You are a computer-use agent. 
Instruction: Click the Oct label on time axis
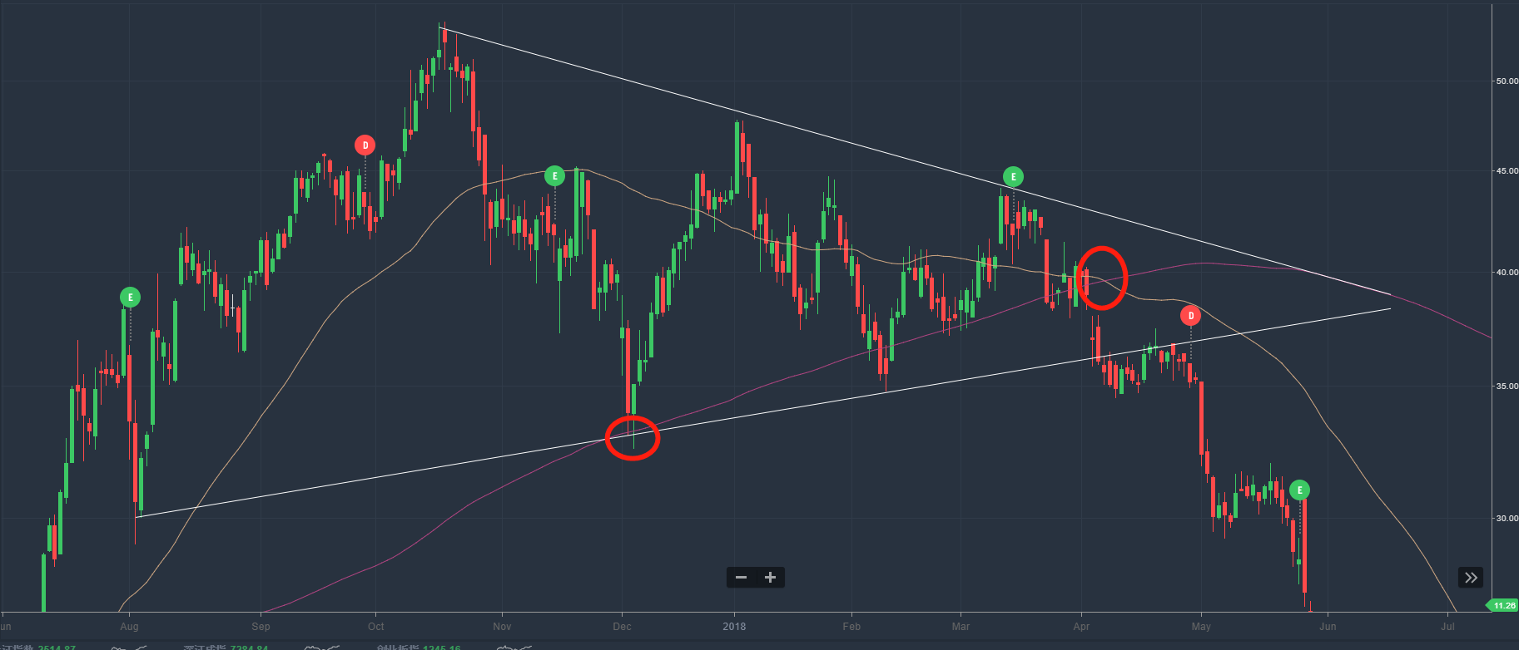(x=375, y=627)
